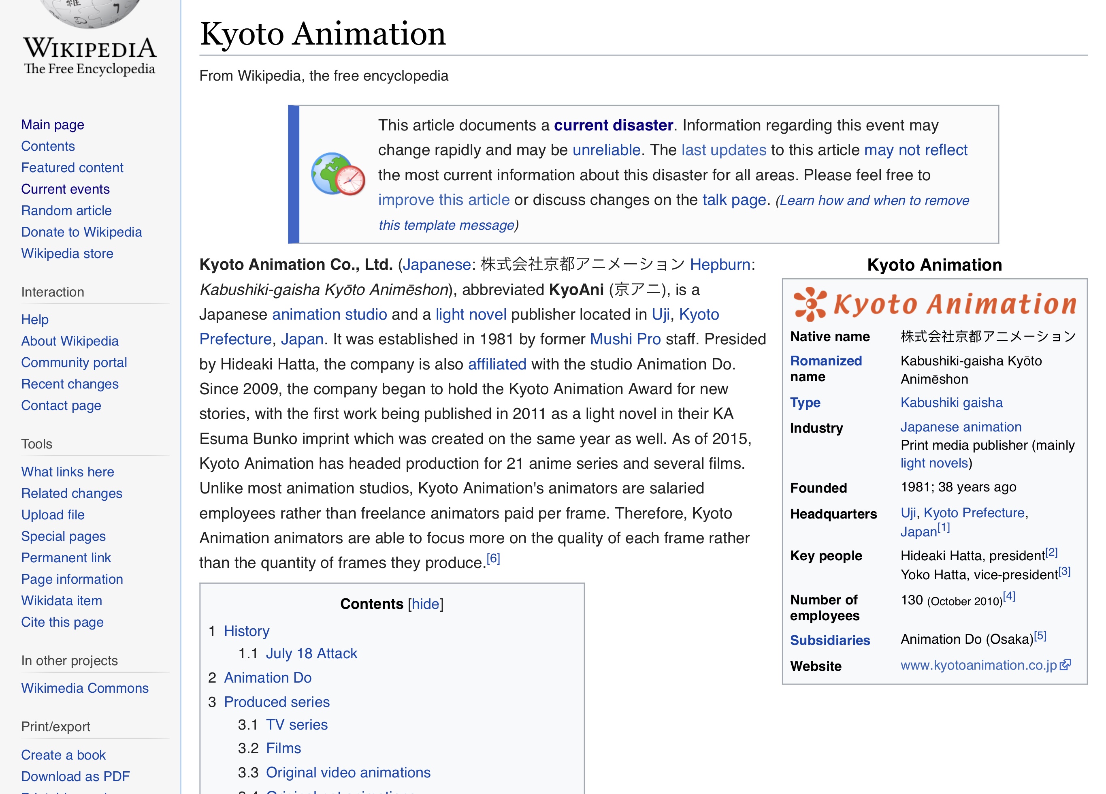Open the Help page
This screenshot has width=1106, height=794.
pos(34,320)
